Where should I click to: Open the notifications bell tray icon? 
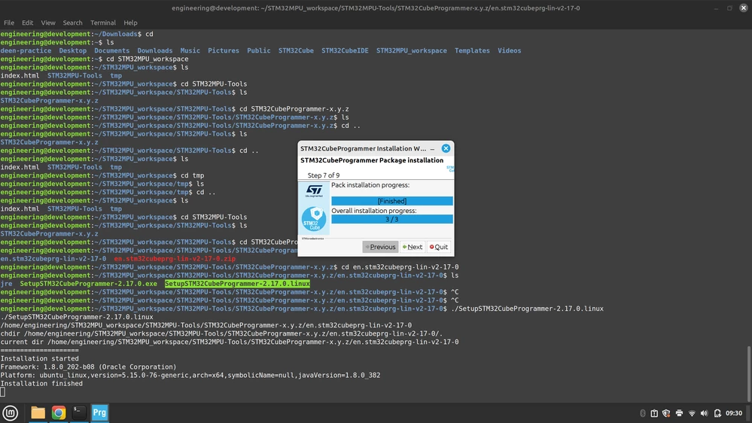(717, 413)
